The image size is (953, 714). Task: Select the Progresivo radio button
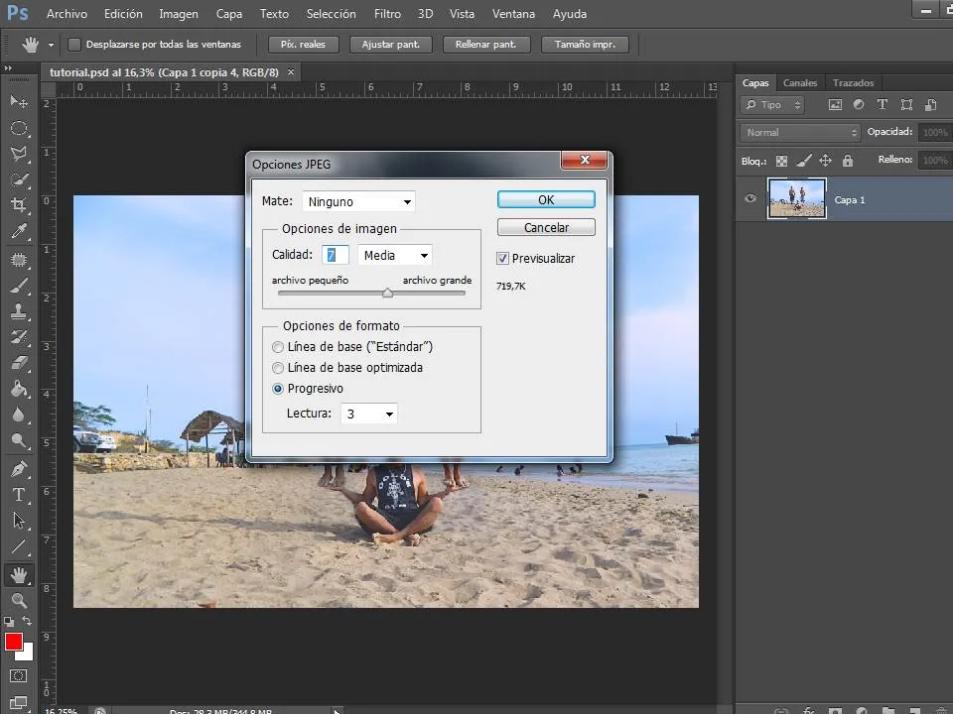[278, 389]
